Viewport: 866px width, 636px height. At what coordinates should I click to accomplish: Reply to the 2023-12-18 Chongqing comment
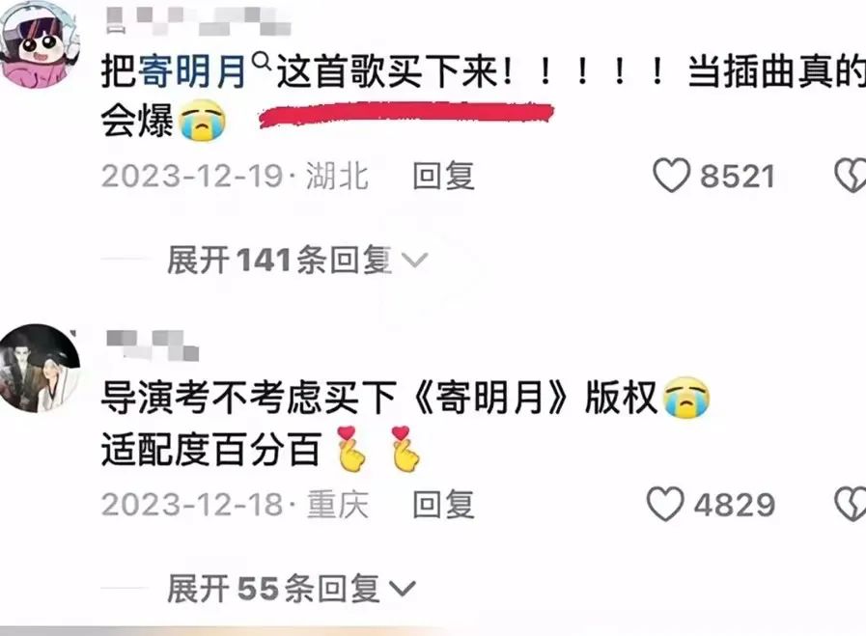(443, 504)
